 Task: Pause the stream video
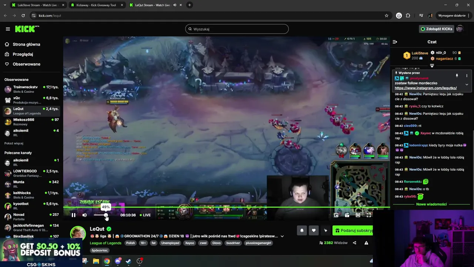point(73,215)
